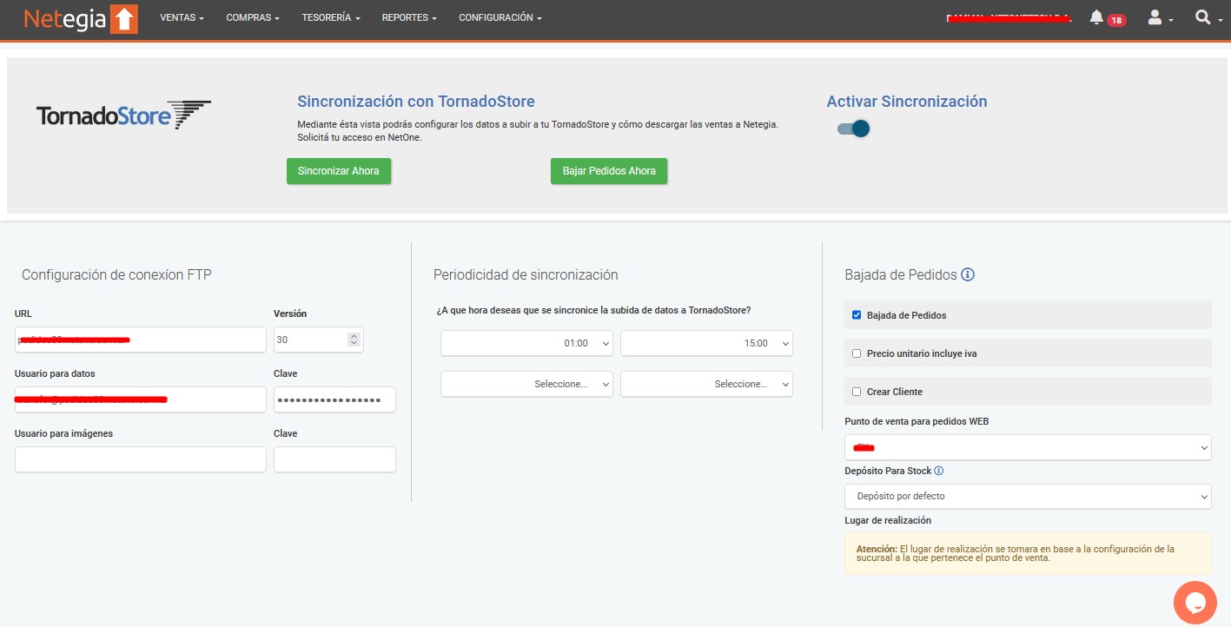Expand Punto de venta para pedidos WEB dropdown
The image size is (1231, 627).
[1028, 447]
